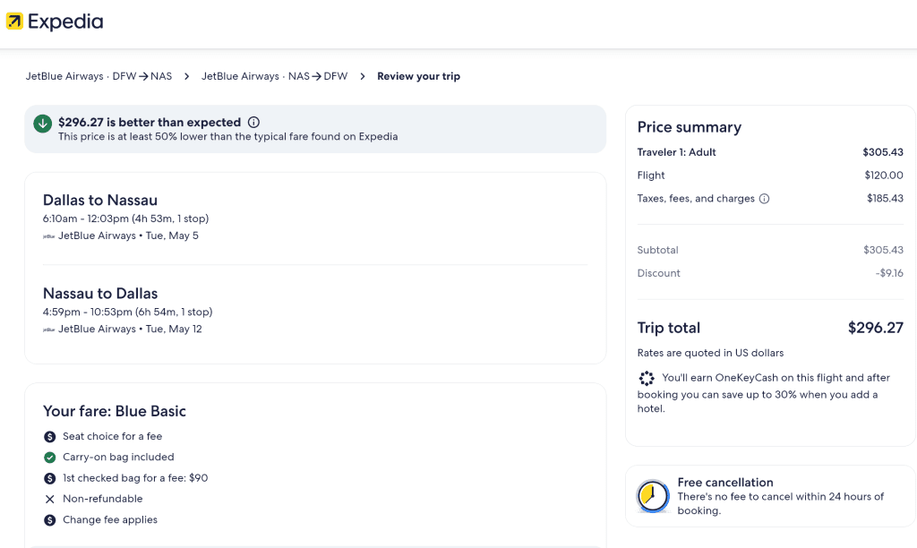Click the Trip total amount $296.27
The height and width of the screenshot is (548, 917).
tap(875, 328)
